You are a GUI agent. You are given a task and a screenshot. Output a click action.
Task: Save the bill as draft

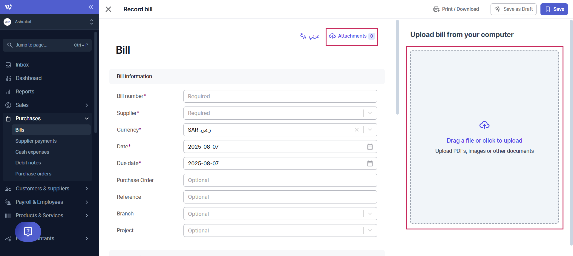tap(513, 9)
